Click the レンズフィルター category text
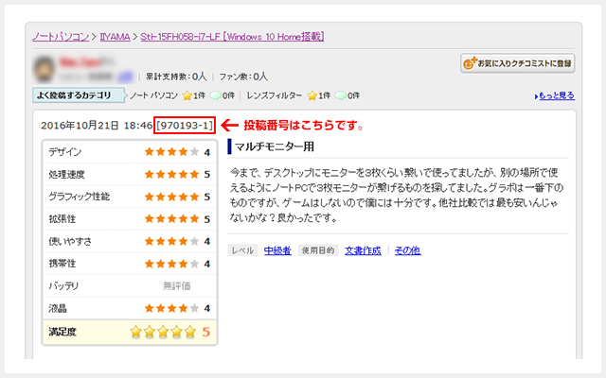 coord(274,95)
